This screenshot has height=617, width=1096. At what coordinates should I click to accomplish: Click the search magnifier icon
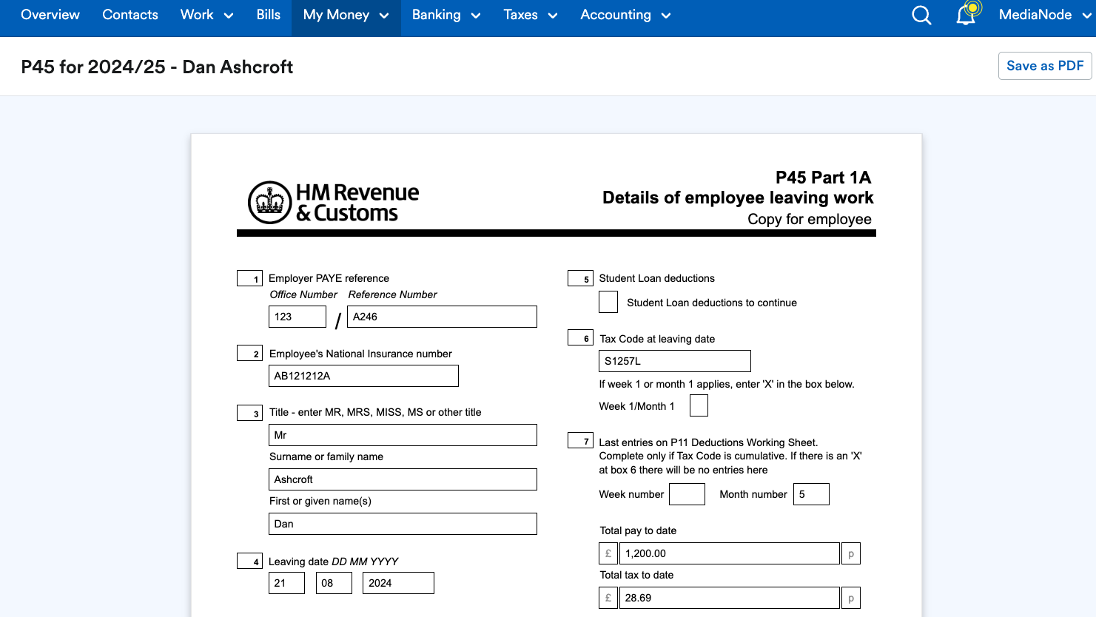pyautogui.click(x=921, y=16)
